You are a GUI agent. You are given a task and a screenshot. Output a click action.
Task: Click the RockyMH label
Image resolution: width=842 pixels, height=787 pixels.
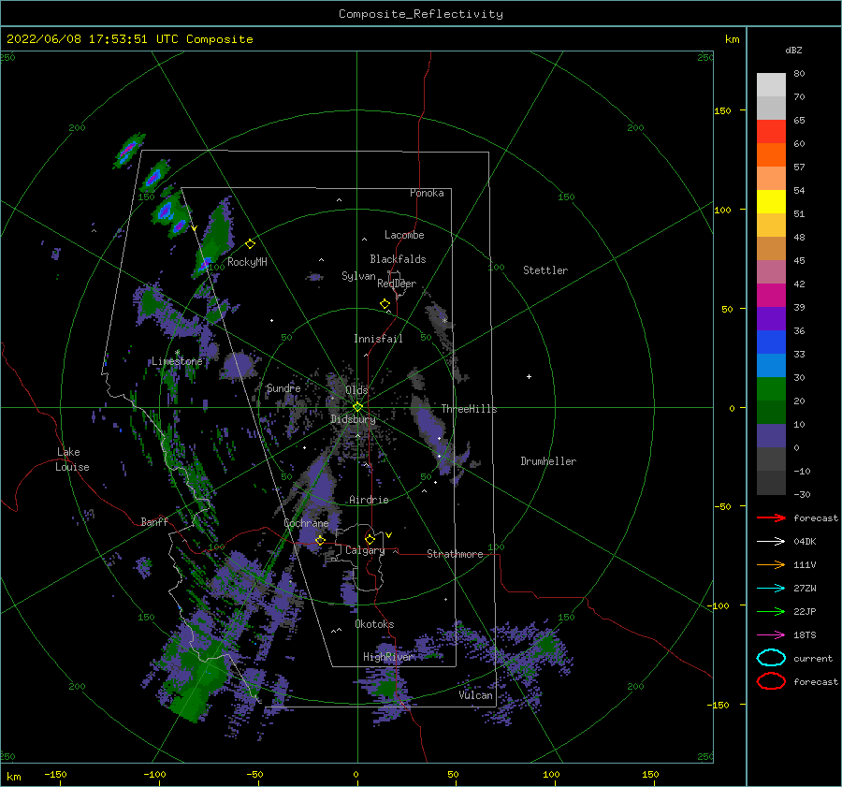[x=247, y=262]
